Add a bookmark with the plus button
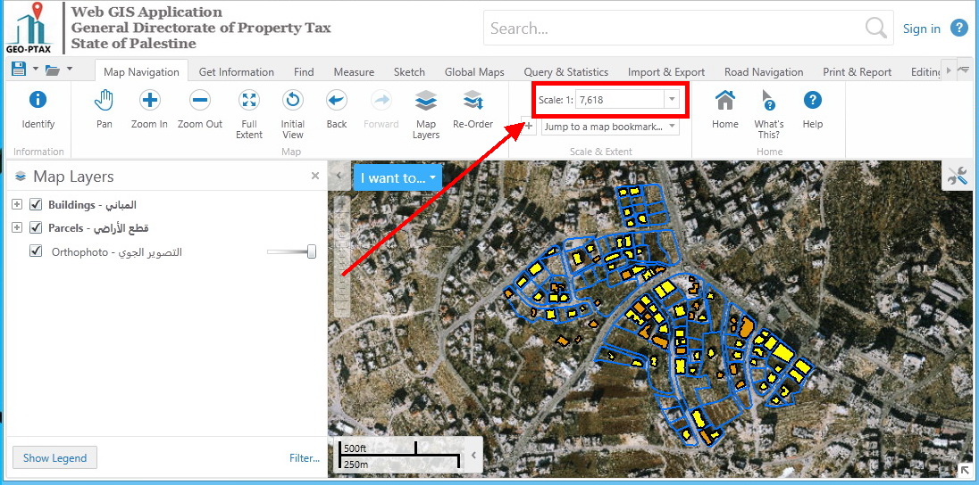The height and width of the screenshot is (485, 979). pos(528,127)
